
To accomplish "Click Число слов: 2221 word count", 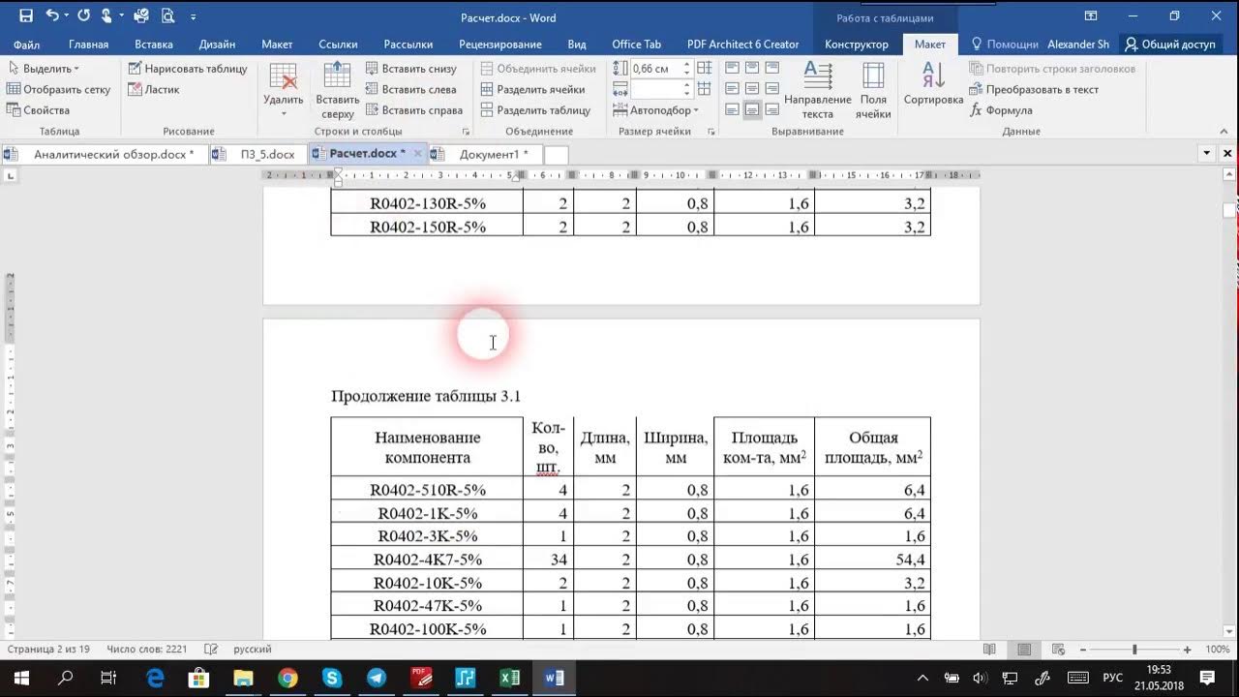I will coord(147,650).
